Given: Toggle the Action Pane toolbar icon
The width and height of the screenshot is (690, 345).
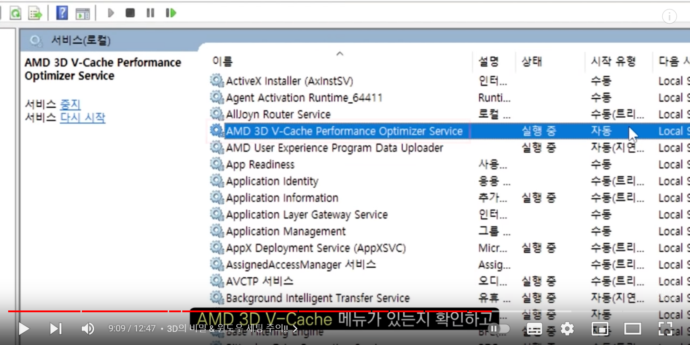Looking at the screenshot, I should click(x=83, y=13).
